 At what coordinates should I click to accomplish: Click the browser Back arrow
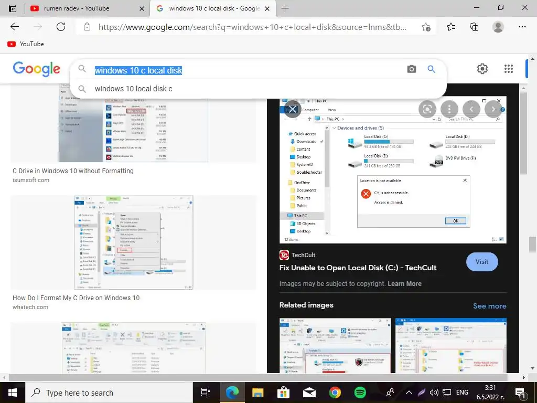pos(14,27)
